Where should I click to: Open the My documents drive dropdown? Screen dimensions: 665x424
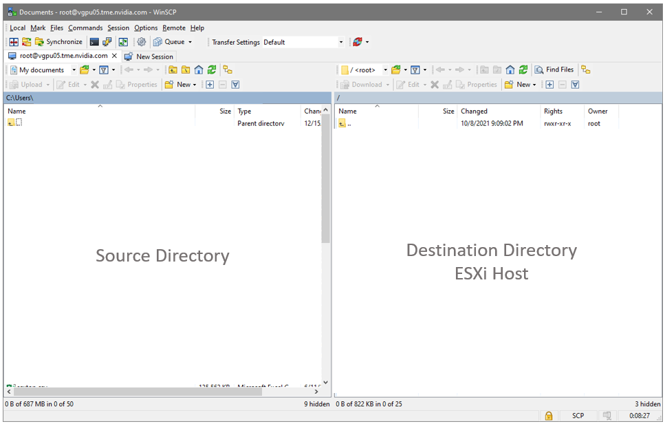[74, 70]
